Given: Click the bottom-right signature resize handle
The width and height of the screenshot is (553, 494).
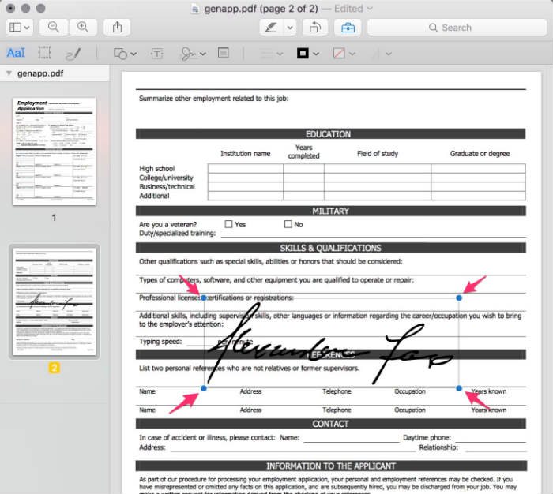Looking at the screenshot, I should 459,388.
